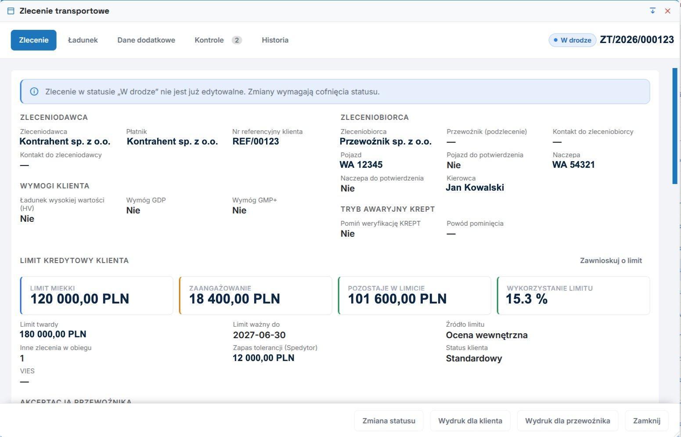
Task: Click the down-arrow icon next to the close button
Action: point(652,11)
